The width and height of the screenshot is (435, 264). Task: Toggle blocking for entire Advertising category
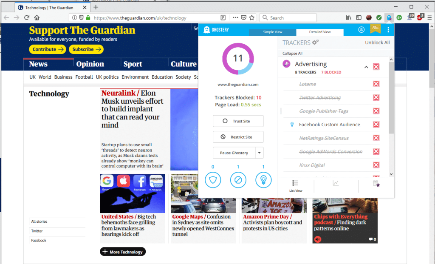[376, 67]
